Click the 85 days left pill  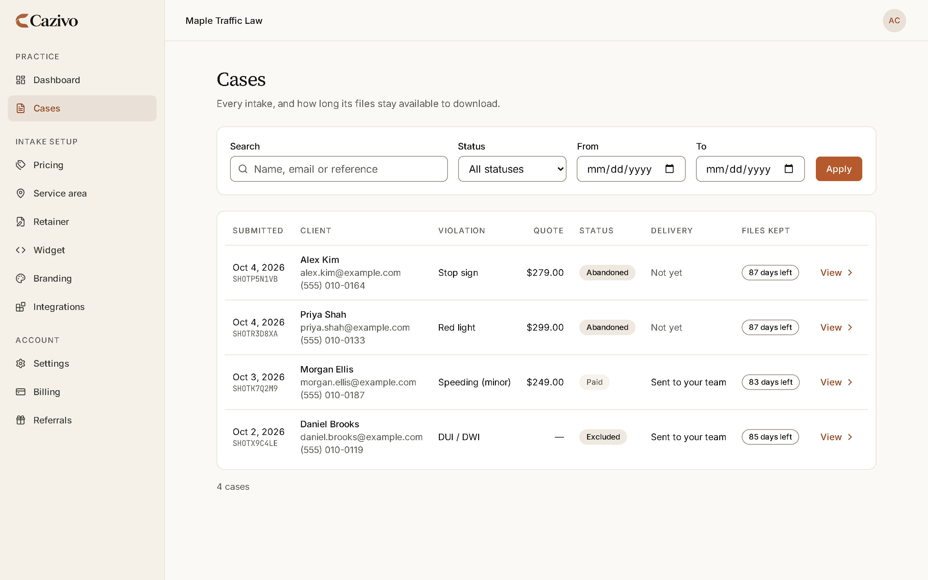point(770,437)
